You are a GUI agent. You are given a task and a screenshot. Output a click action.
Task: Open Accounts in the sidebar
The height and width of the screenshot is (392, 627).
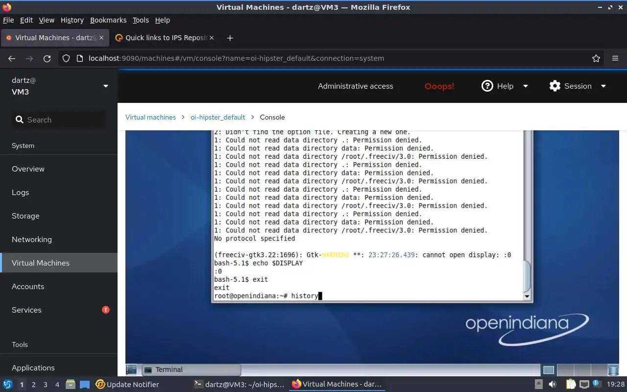tap(59, 286)
